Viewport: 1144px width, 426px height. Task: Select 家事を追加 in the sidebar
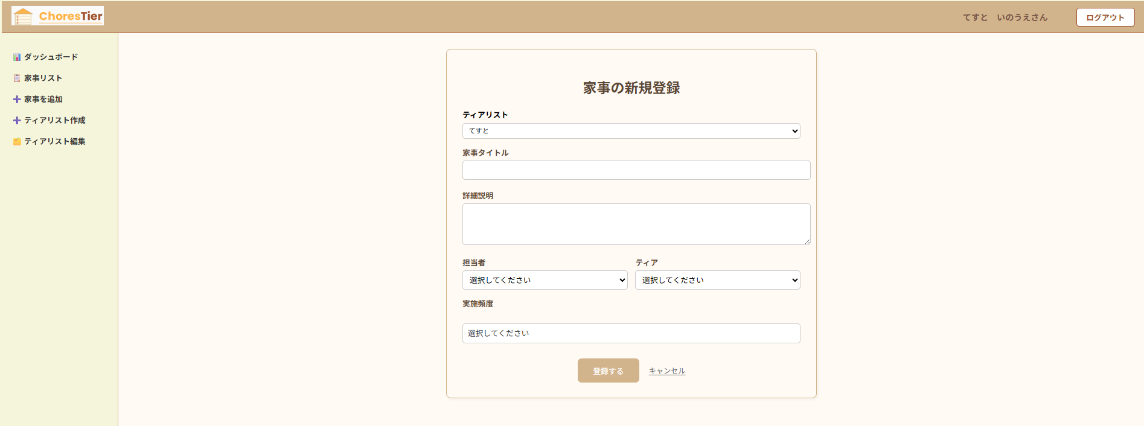[x=43, y=100]
